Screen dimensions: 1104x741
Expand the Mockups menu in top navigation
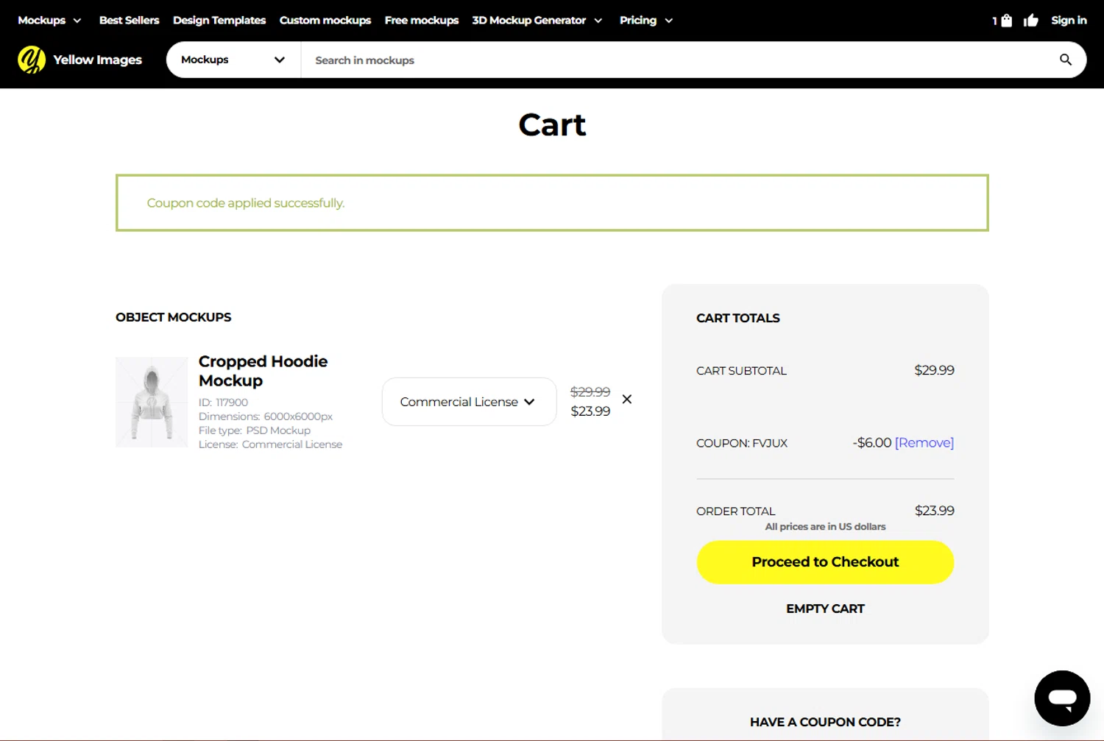point(49,21)
